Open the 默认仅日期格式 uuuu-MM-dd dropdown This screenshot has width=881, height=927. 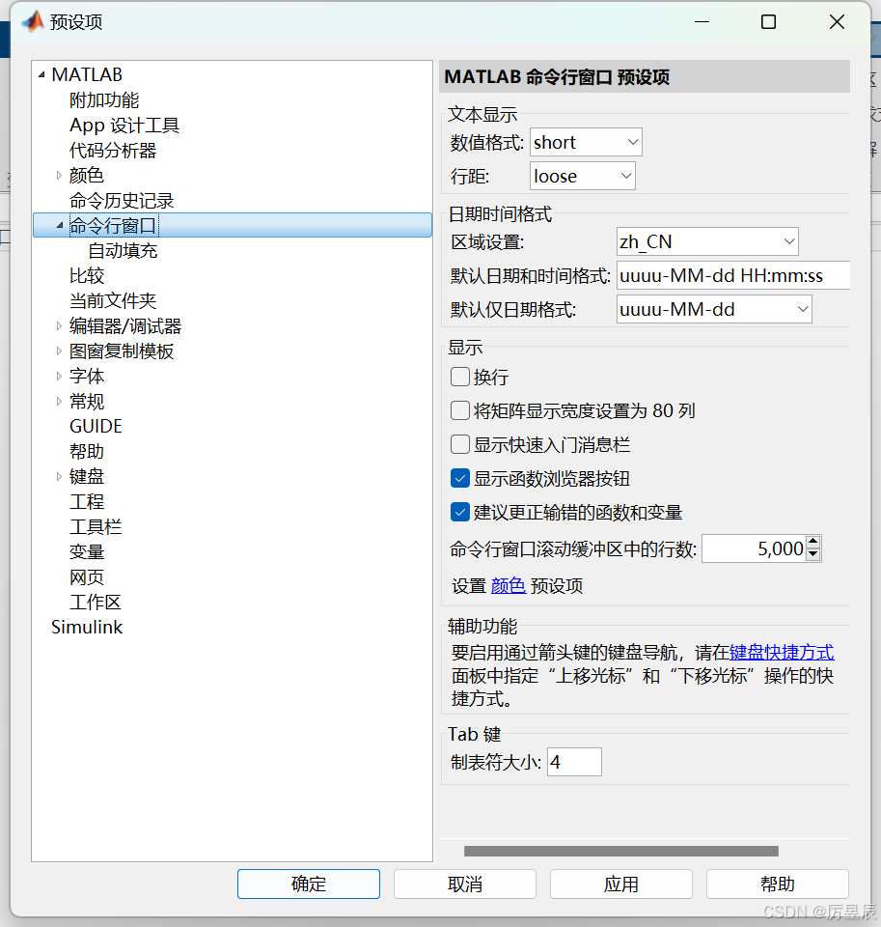[714, 309]
